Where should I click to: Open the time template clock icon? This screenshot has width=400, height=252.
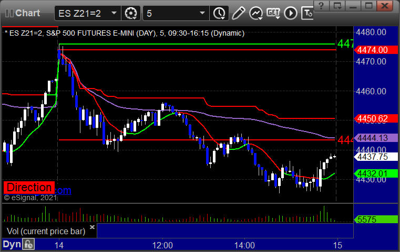point(219,13)
